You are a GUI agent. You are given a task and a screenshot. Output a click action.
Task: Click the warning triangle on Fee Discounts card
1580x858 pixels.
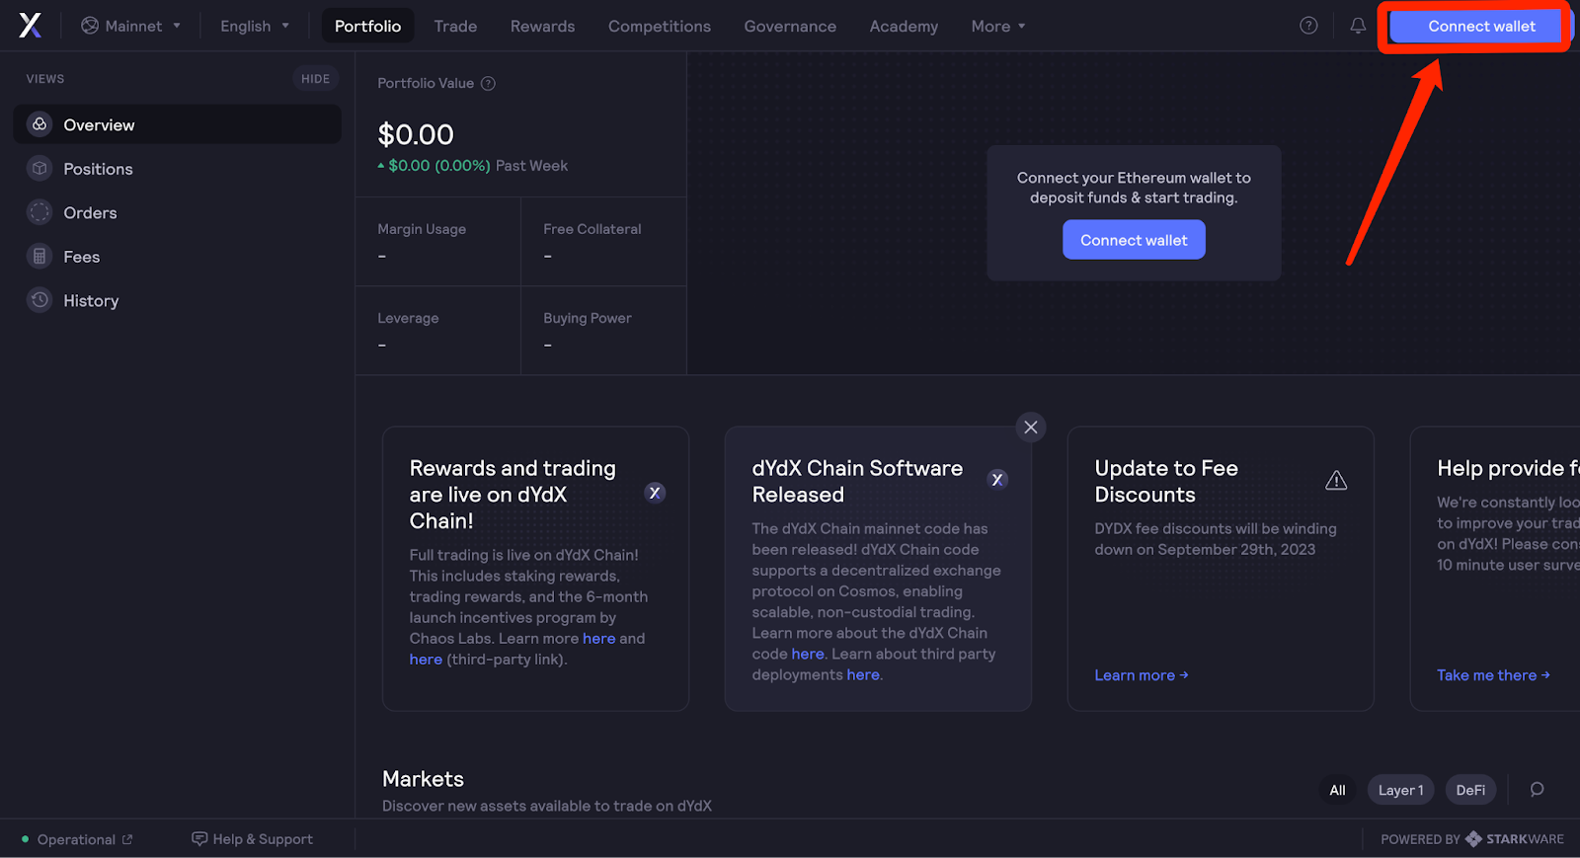(x=1336, y=480)
